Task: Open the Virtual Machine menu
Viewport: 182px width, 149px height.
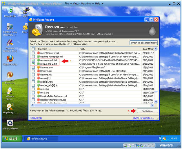Action: click(x=82, y=3)
